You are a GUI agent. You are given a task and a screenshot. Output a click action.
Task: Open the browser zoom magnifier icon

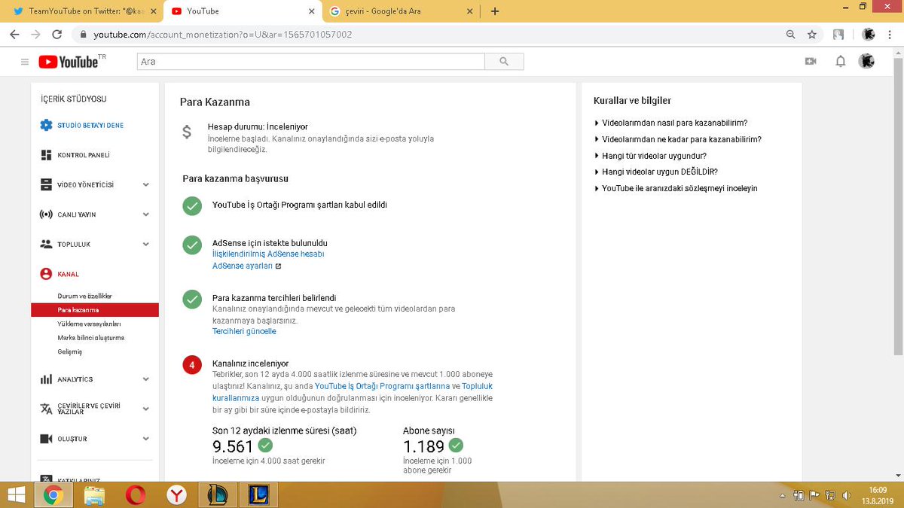790,35
